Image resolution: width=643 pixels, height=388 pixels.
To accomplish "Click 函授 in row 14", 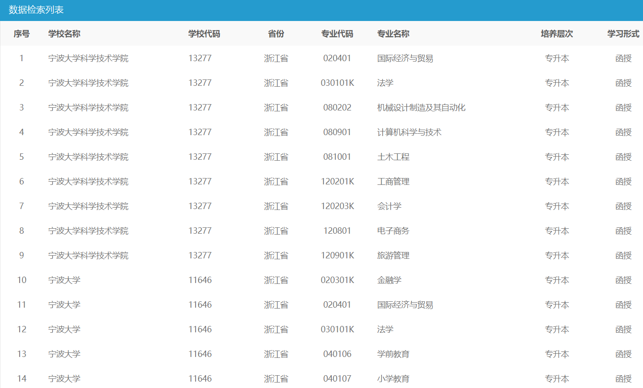I will point(623,379).
